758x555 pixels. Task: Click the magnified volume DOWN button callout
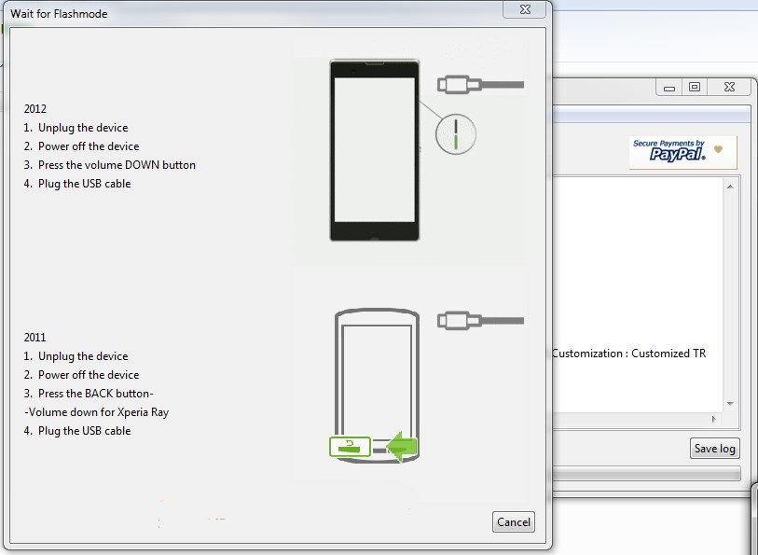pos(454,134)
